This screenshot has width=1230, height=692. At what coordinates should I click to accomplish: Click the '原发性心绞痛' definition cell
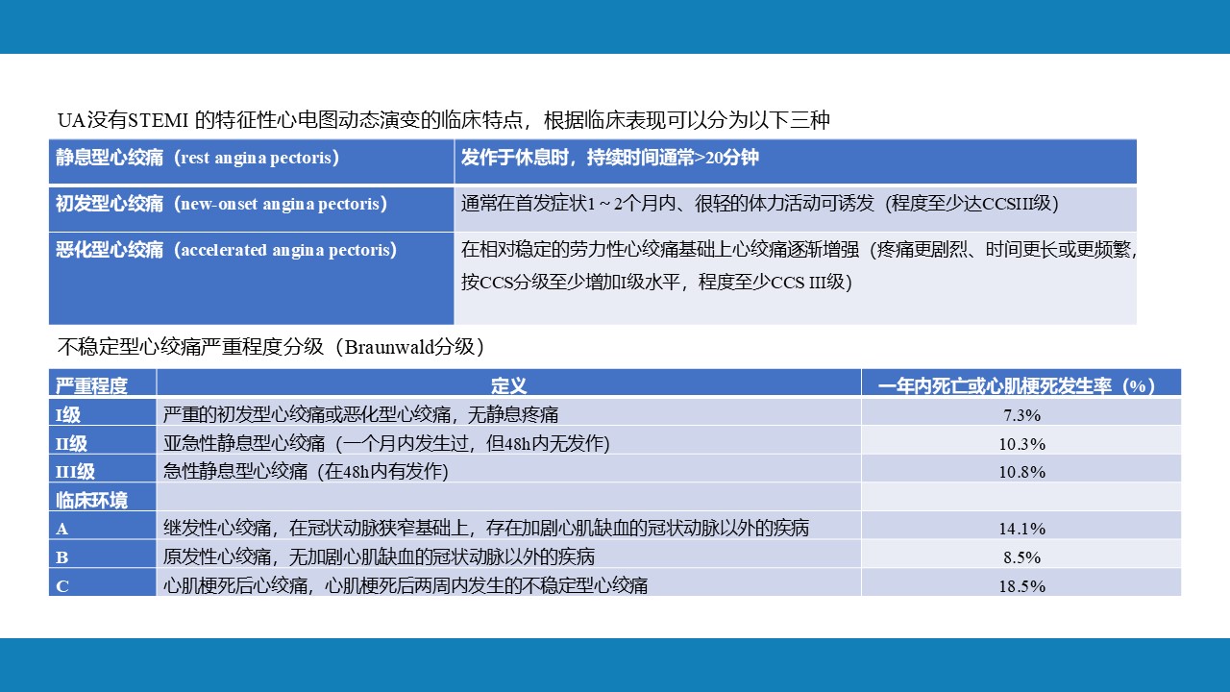click(509, 554)
